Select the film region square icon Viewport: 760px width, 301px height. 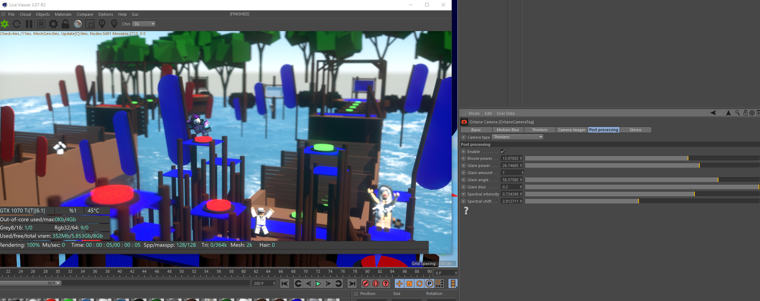coord(90,24)
